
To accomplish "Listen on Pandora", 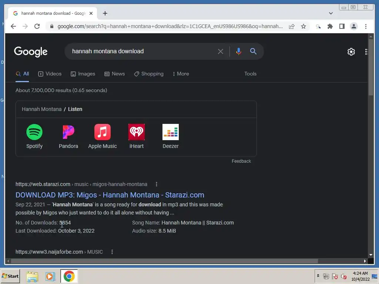I will click(x=68, y=136).
